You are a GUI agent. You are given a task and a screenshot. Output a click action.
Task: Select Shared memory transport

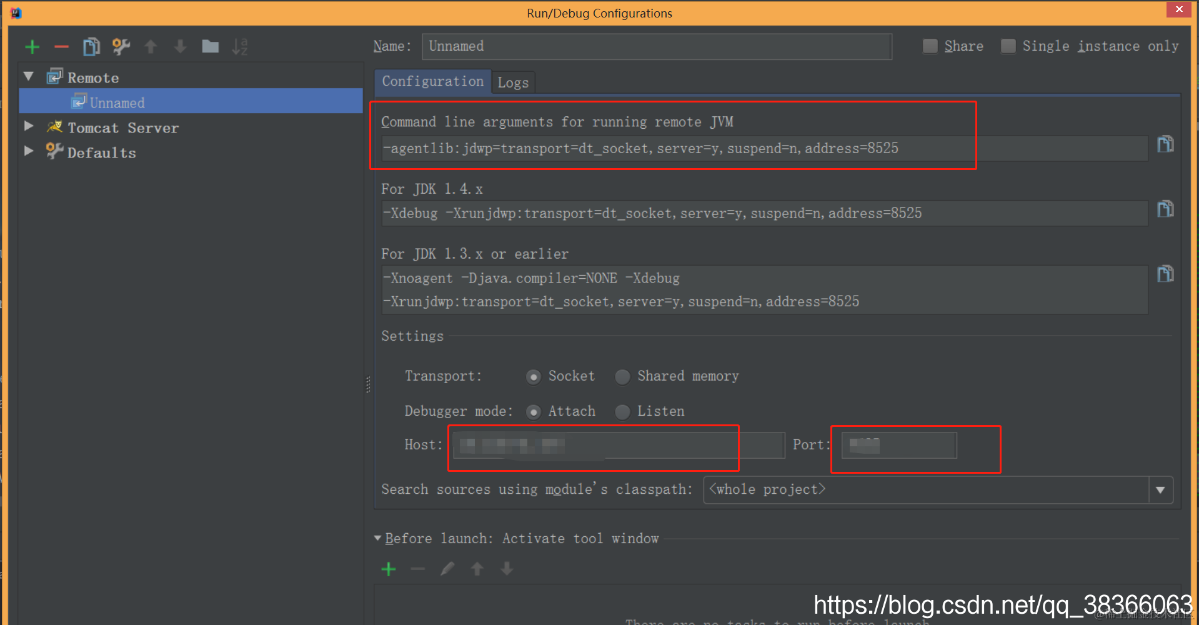pos(622,377)
